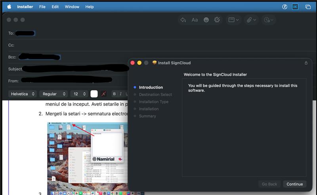The image size is (317, 195).
Task: Click the From field in Mail compose
Action: point(68,81)
